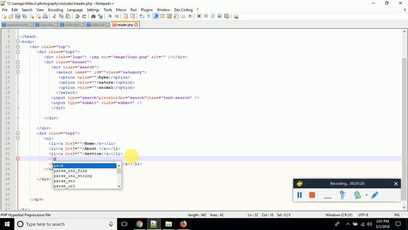Viewport: 408px width, 230px height.
Task: Open the webcam option in recorder
Action: coord(358,195)
